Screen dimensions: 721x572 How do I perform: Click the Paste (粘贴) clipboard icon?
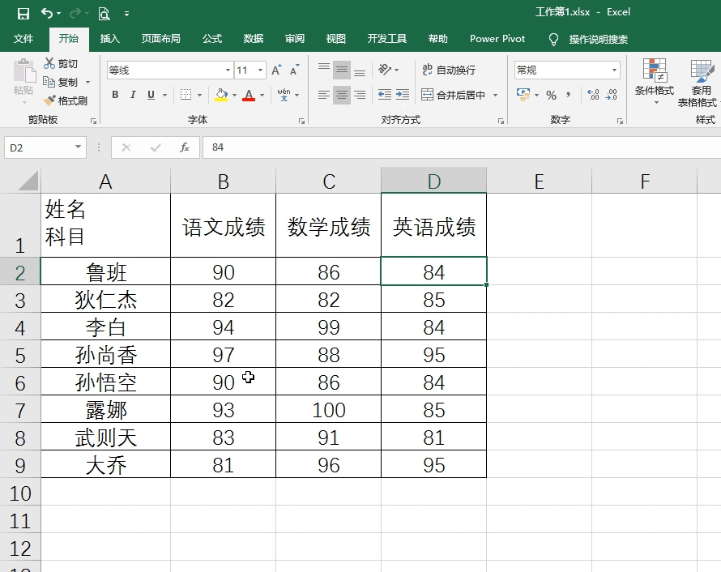23,71
